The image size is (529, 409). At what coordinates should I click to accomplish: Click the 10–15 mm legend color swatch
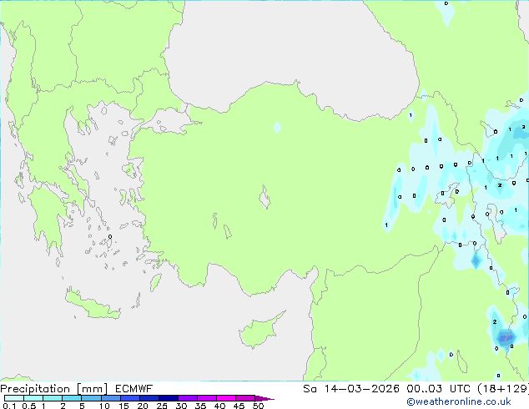(x=110, y=398)
